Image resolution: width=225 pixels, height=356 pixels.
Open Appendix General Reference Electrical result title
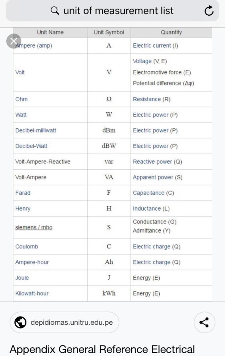[102, 349]
